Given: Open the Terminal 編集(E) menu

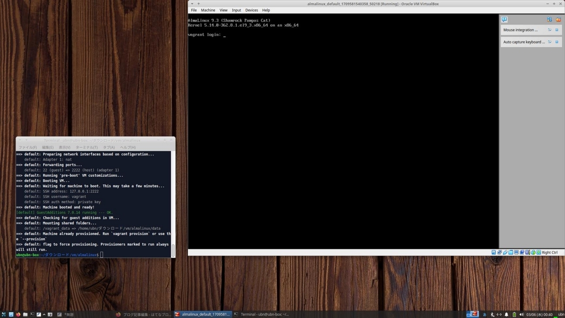Looking at the screenshot, I should [x=48, y=147].
